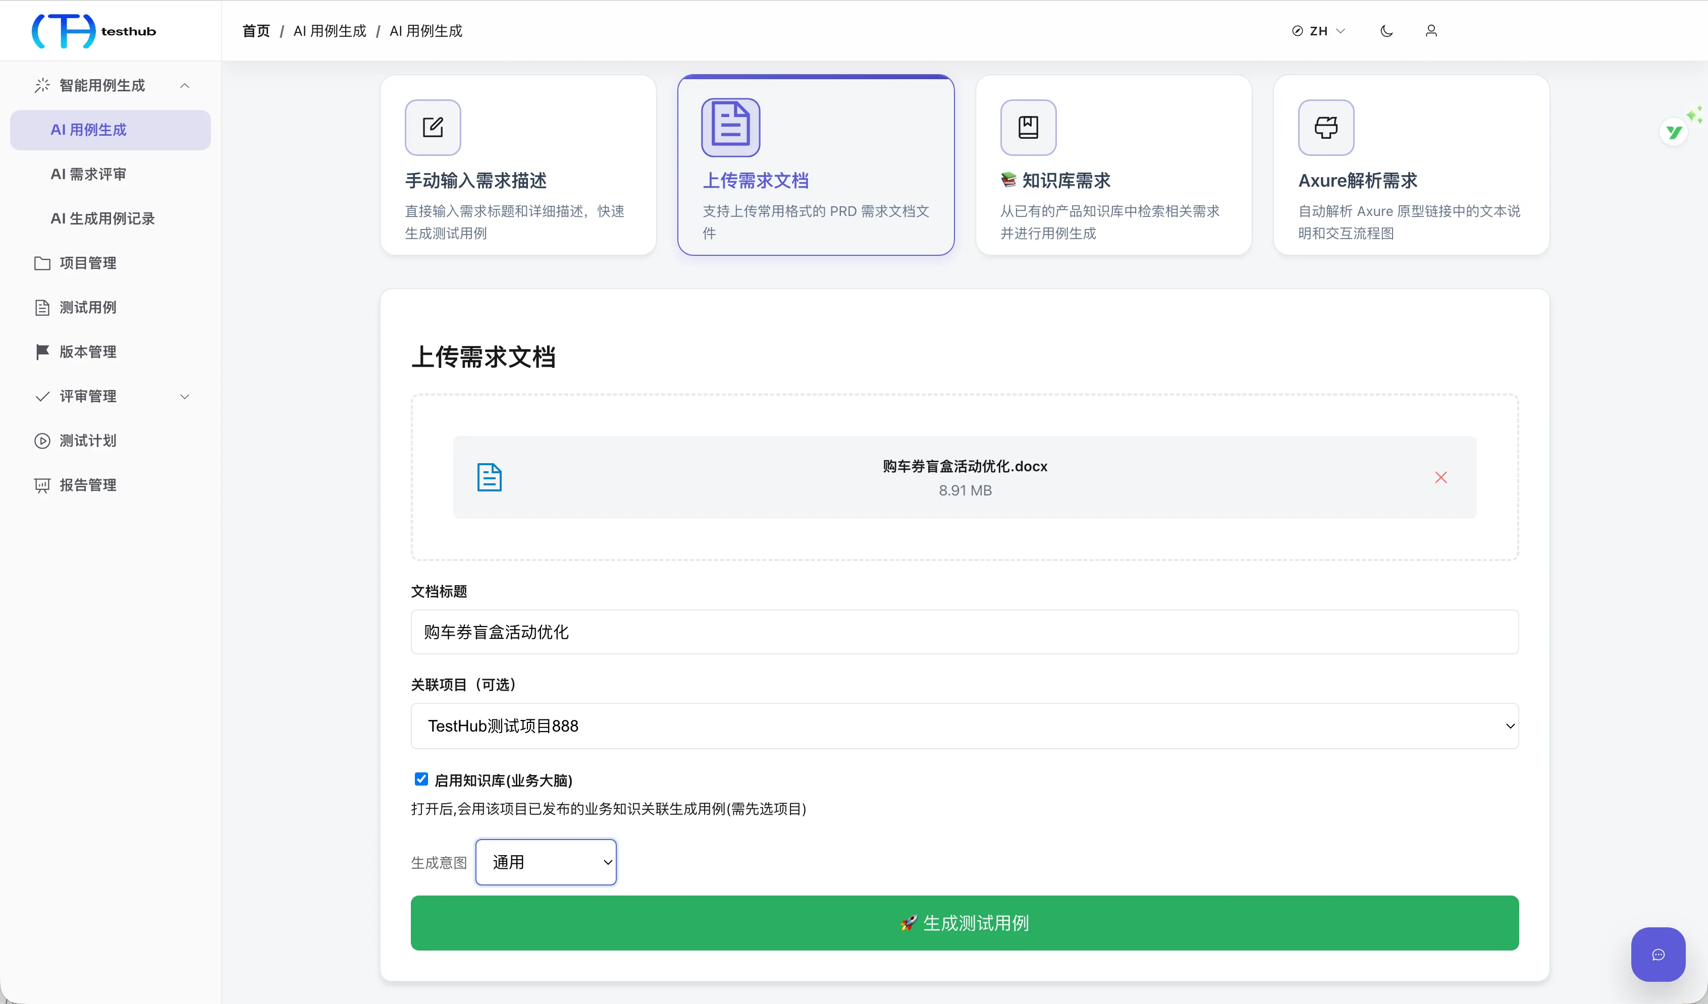Open the 关联项目 project dropdown
The image size is (1708, 1004).
point(965,726)
